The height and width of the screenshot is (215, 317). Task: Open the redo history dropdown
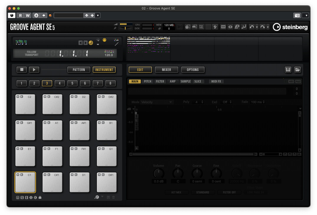pos(268,27)
